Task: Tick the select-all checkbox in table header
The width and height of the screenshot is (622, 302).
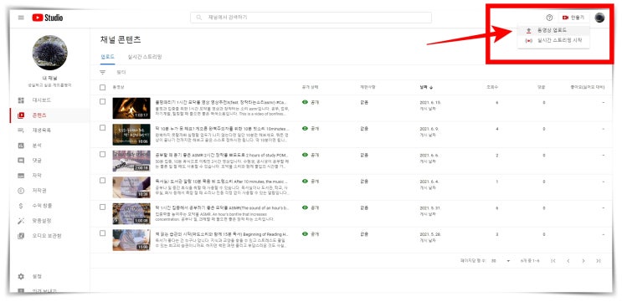Action: coord(103,87)
